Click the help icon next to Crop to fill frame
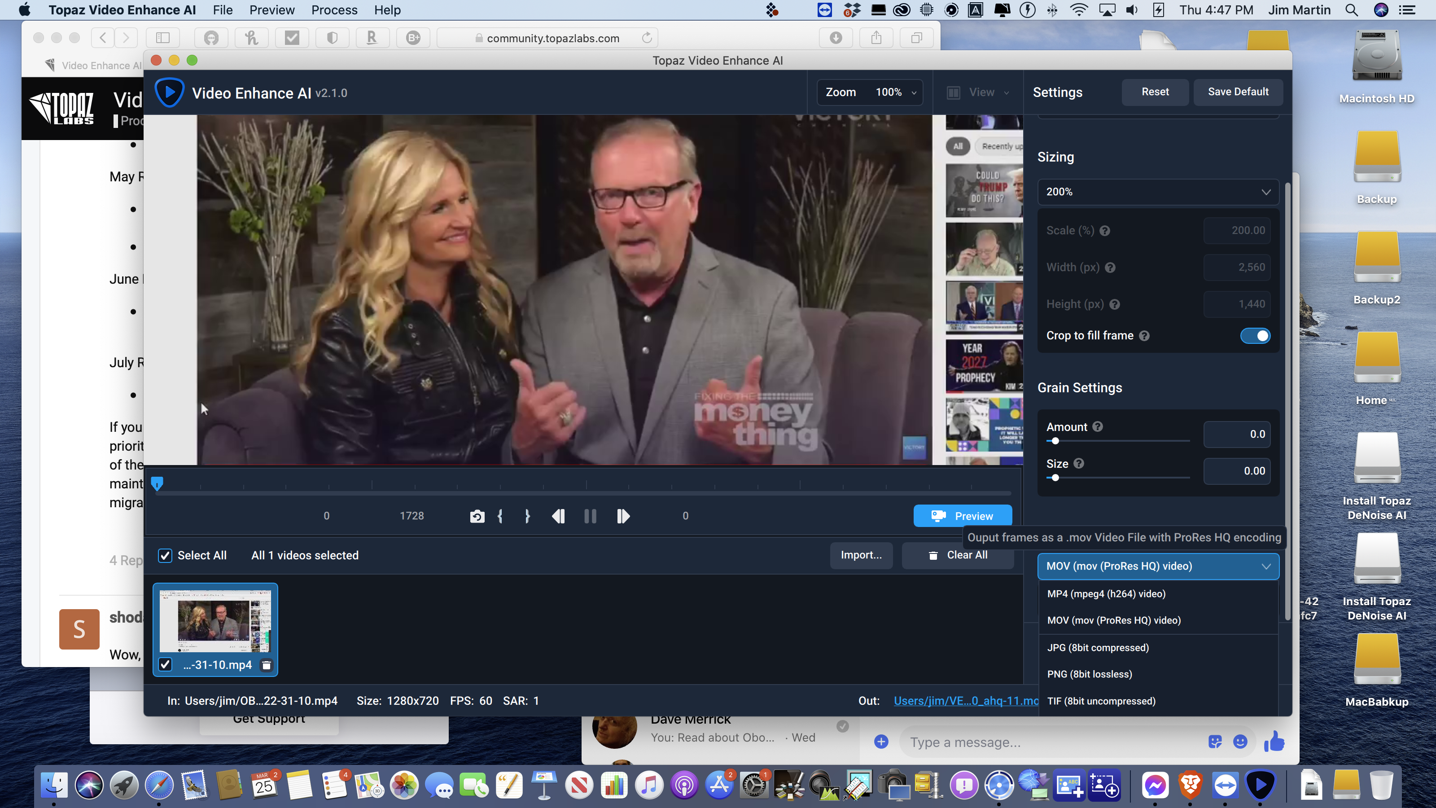The image size is (1436, 808). 1144,336
